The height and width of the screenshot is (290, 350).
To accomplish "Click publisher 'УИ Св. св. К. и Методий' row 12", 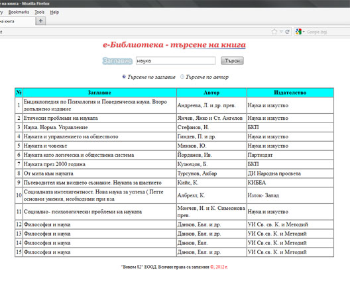I will pos(278,224).
